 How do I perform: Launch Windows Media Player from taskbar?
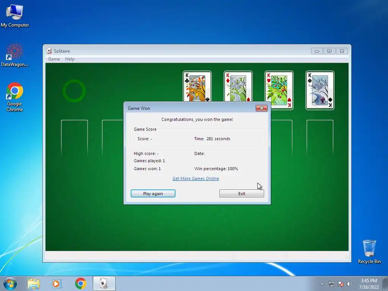pos(56,283)
